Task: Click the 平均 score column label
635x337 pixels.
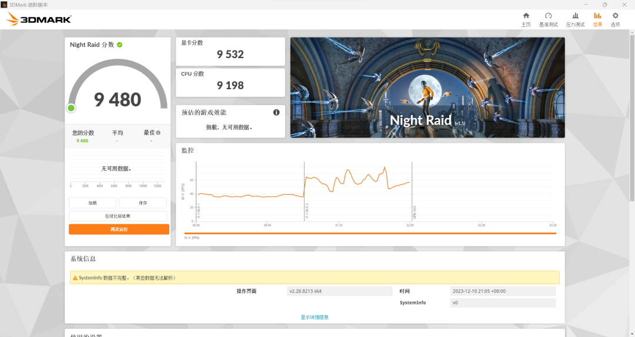Action: (x=118, y=133)
